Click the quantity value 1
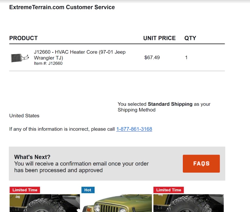The image size is (250, 212). (186, 58)
